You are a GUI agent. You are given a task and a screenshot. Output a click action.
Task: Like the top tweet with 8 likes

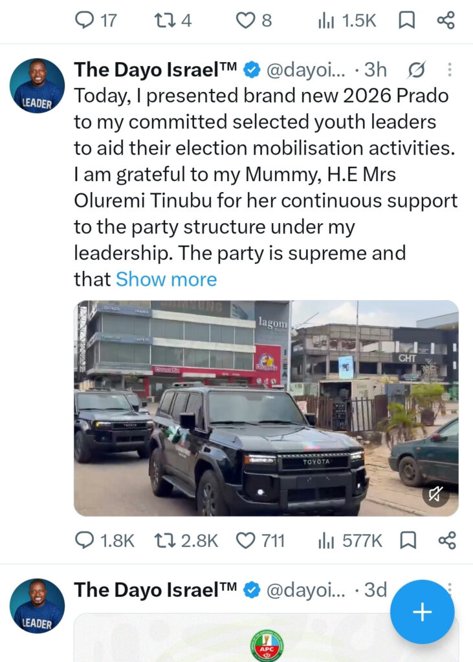click(254, 20)
